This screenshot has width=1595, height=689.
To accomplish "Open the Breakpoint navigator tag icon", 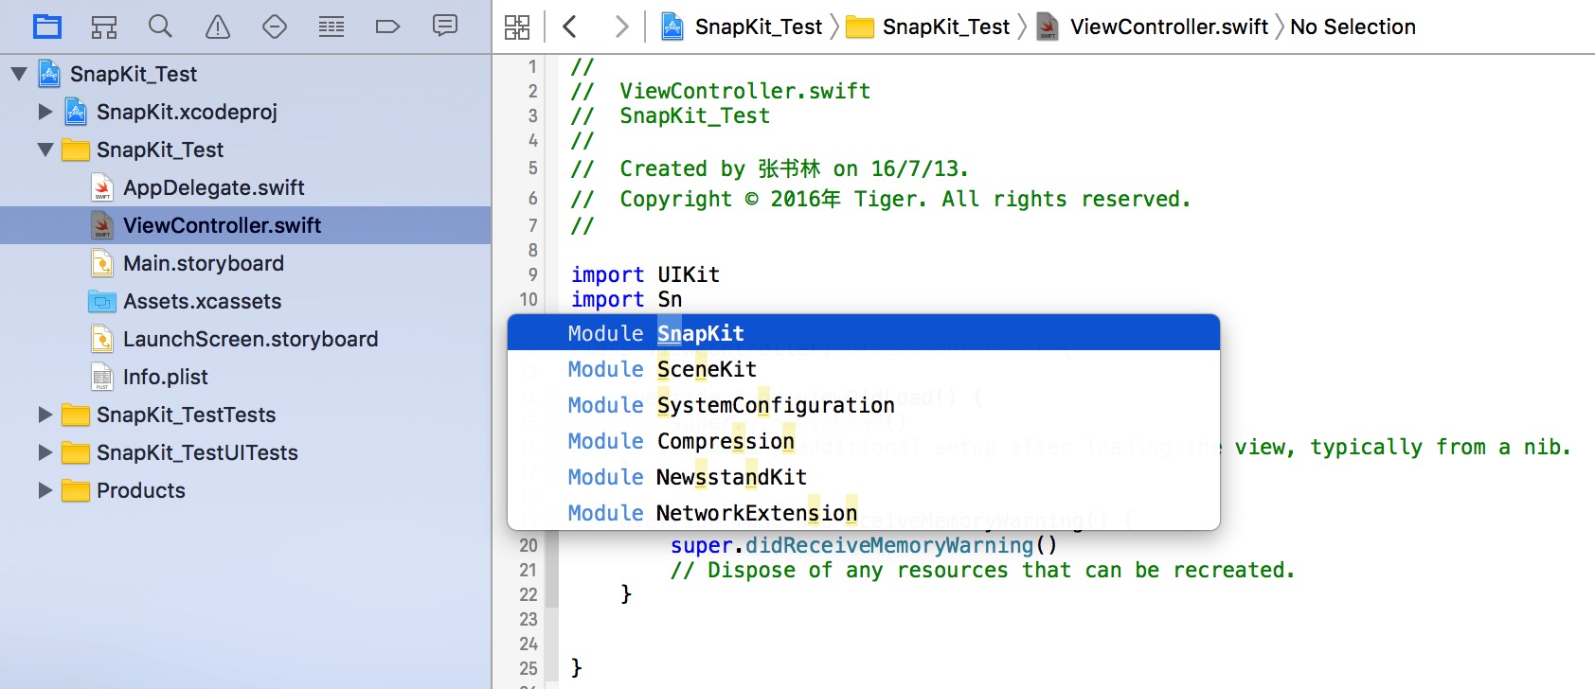I will (x=388, y=26).
